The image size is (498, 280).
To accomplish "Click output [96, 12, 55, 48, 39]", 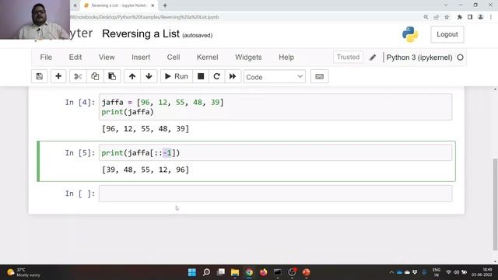I will pyautogui.click(x=146, y=129).
